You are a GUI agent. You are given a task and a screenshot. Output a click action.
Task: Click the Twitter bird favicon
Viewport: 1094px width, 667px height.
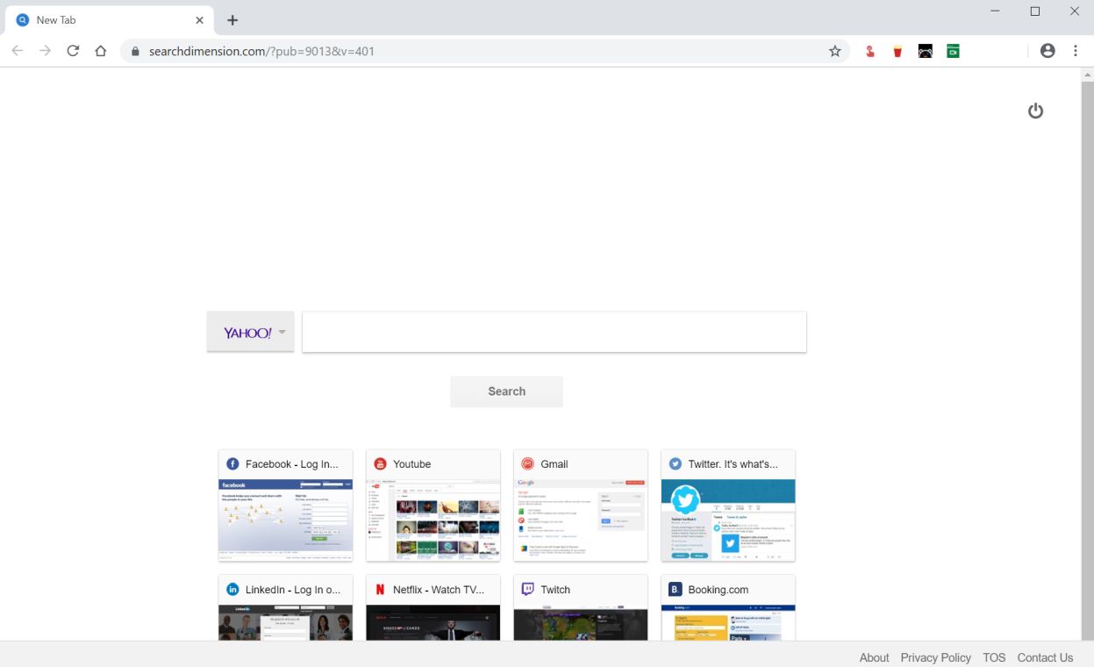tap(675, 464)
